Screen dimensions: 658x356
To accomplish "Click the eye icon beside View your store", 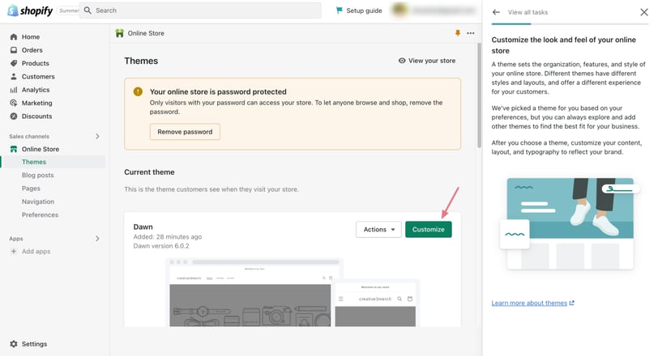I will pyautogui.click(x=402, y=61).
